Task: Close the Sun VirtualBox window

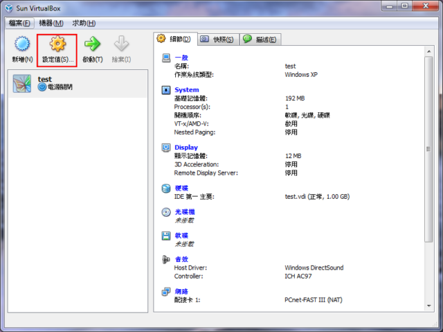Action: click(x=426, y=6)
